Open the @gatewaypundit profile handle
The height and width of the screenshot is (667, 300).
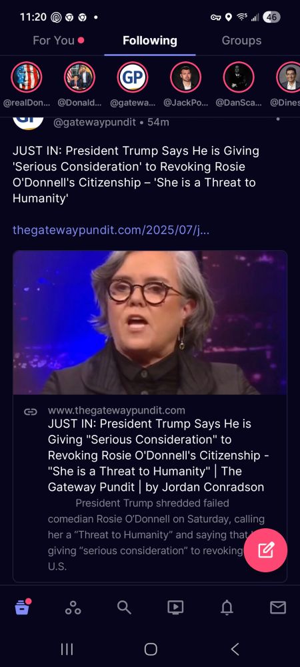coord(95,123)
